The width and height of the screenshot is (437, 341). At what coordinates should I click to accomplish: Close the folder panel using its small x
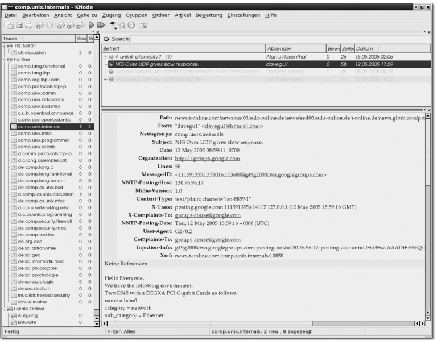point(96,32)
